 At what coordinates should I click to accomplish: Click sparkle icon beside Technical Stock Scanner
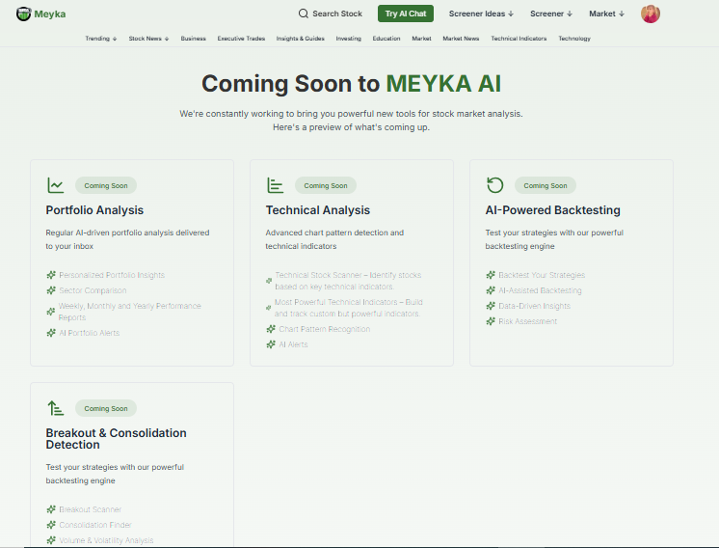[269, 281]
